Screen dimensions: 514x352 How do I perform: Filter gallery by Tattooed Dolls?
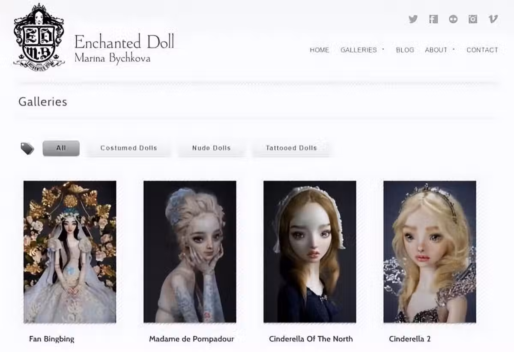[x=291, y=148]
